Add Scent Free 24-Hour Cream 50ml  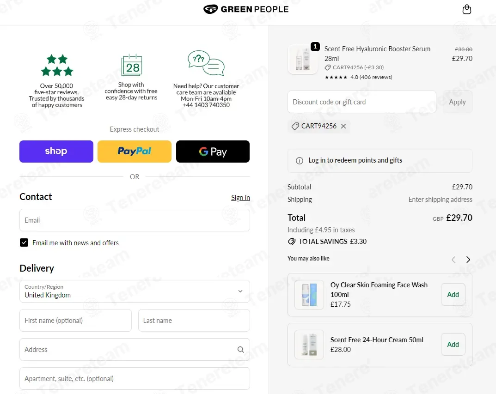453,345
